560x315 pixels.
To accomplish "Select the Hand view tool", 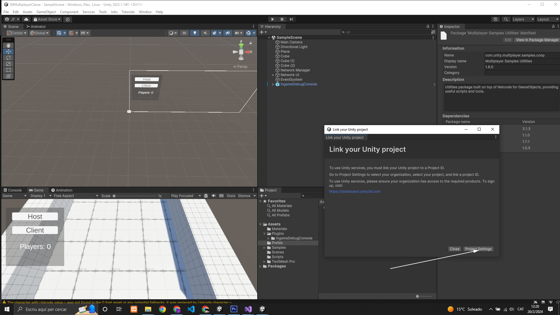I will tap(8, 45).
